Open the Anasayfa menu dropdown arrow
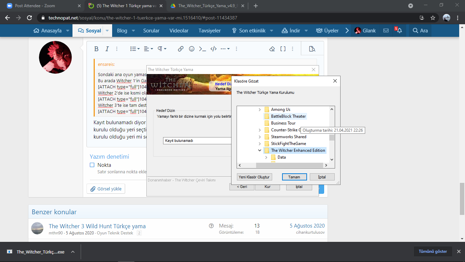Viewport: 465px width, 262px height. (x=68, y=31)
